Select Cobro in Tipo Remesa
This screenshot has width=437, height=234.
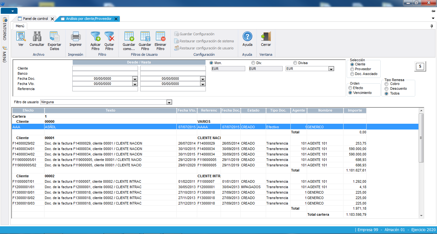pos(386,84)
